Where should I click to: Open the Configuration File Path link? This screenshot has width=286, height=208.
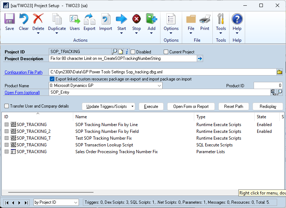click(x=23, y=72)
